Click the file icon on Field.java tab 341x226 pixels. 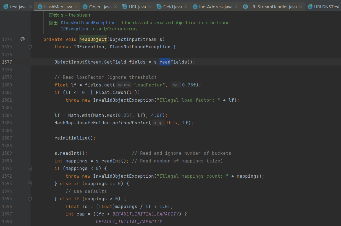(x=159, y=7)
